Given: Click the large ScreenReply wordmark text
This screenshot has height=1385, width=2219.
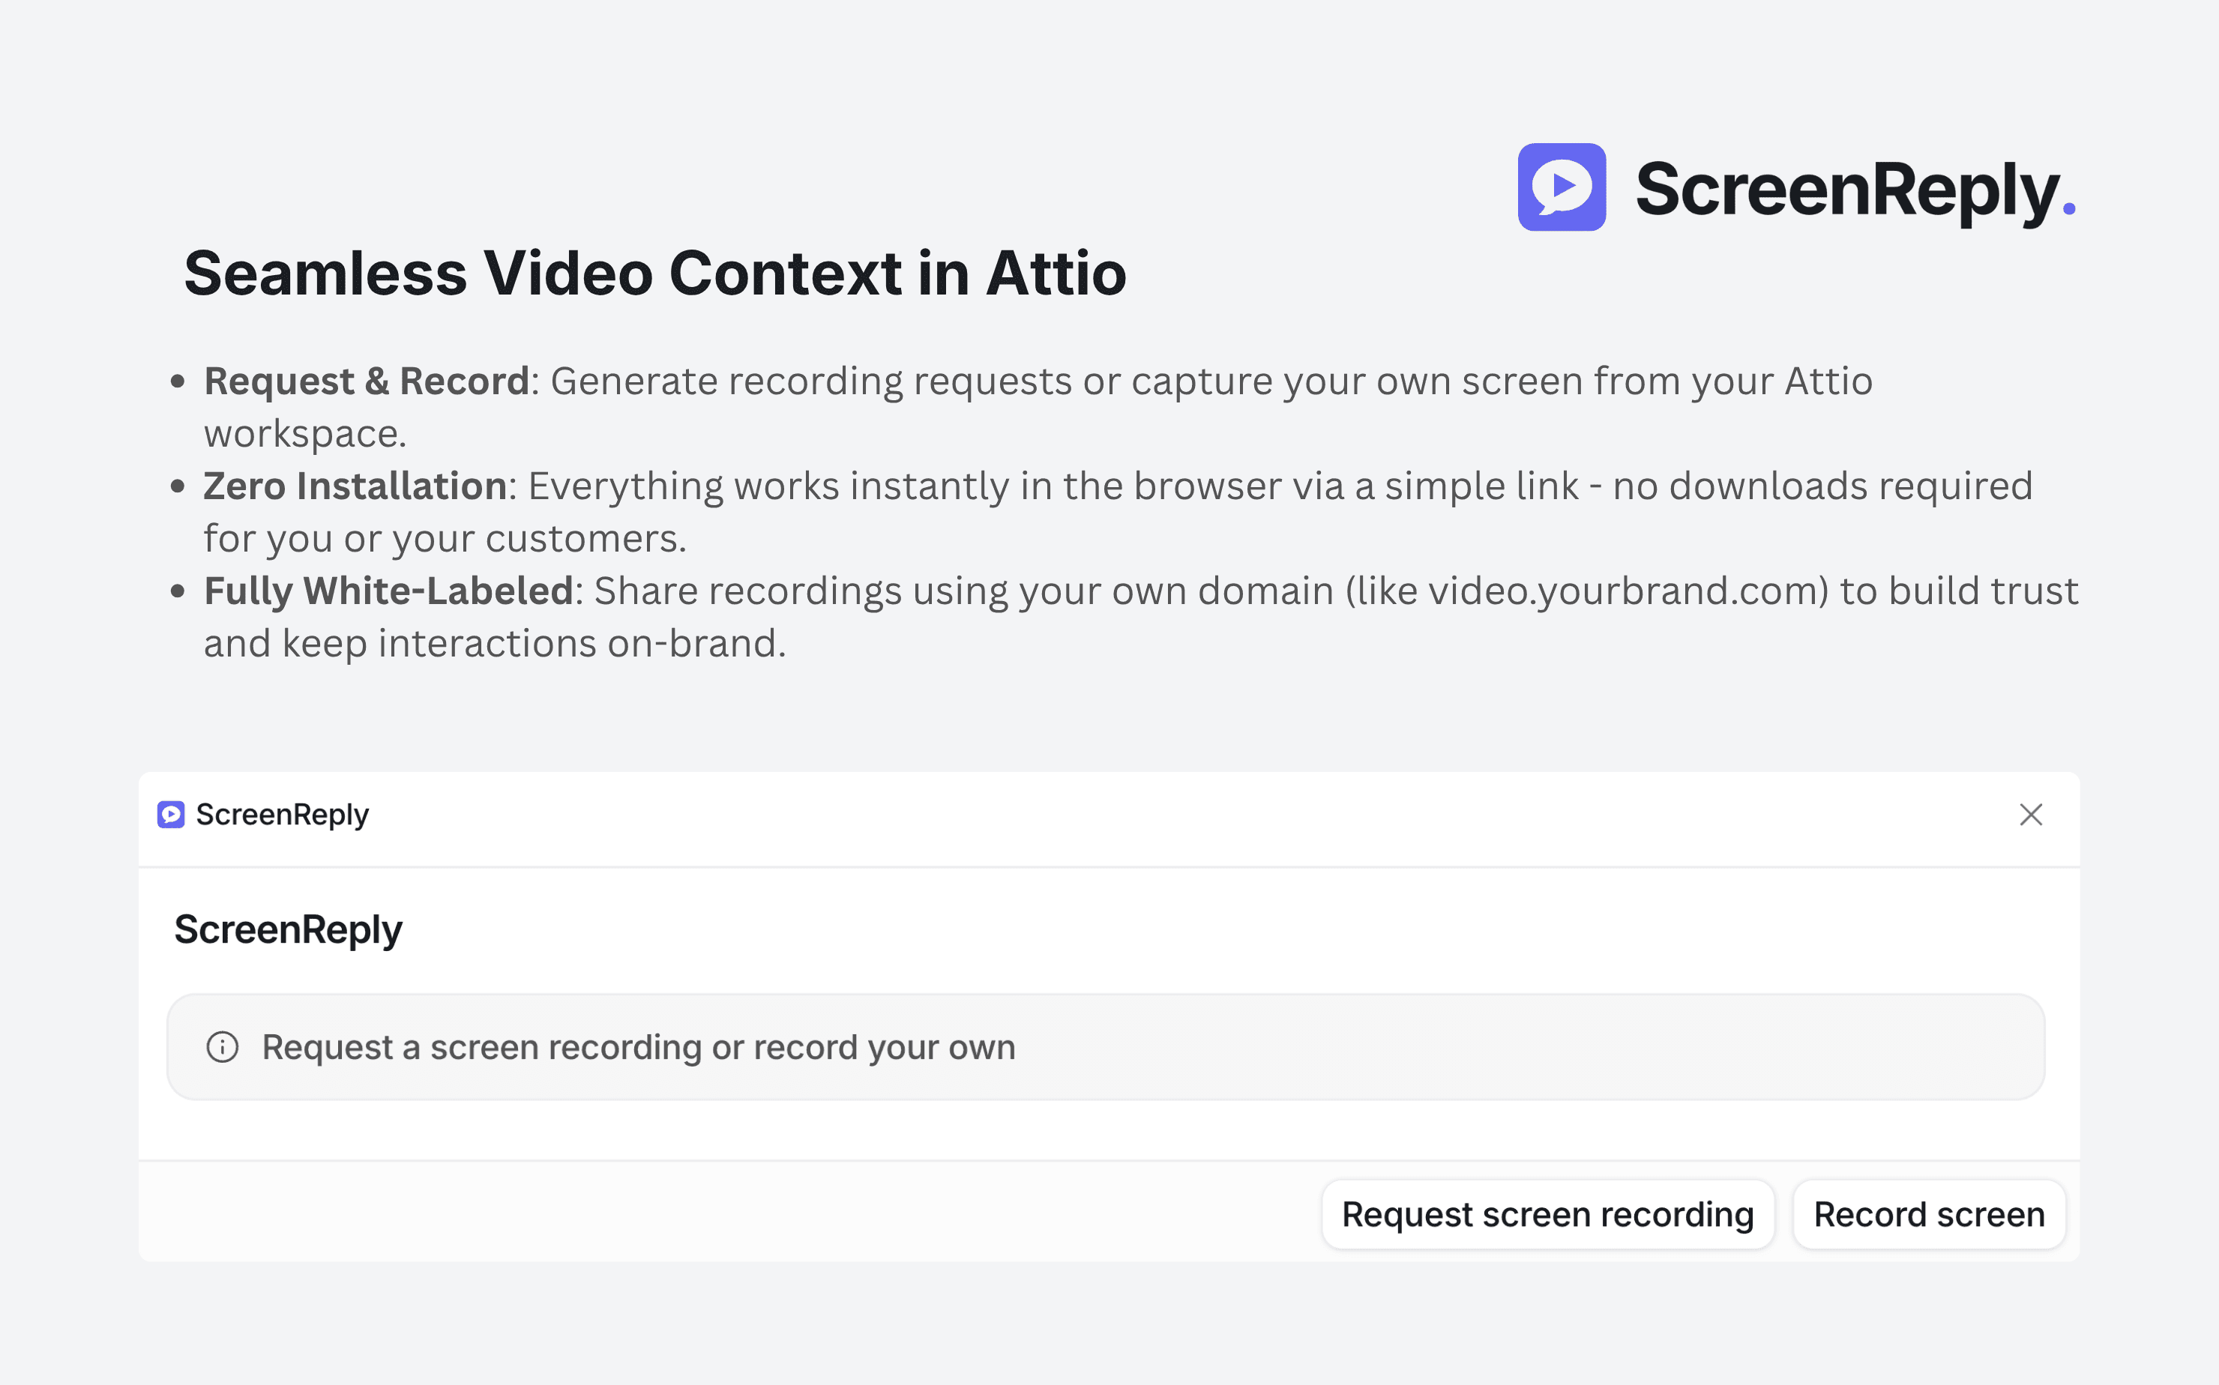Looking at the screenshot, I should pos(1846,190).
